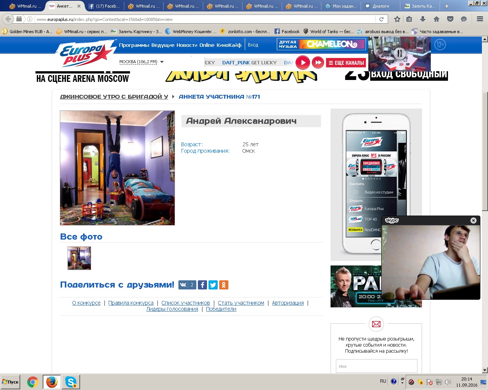
Task: Click the Другая музыка Chameleon banner
Action: pos(321,44)
